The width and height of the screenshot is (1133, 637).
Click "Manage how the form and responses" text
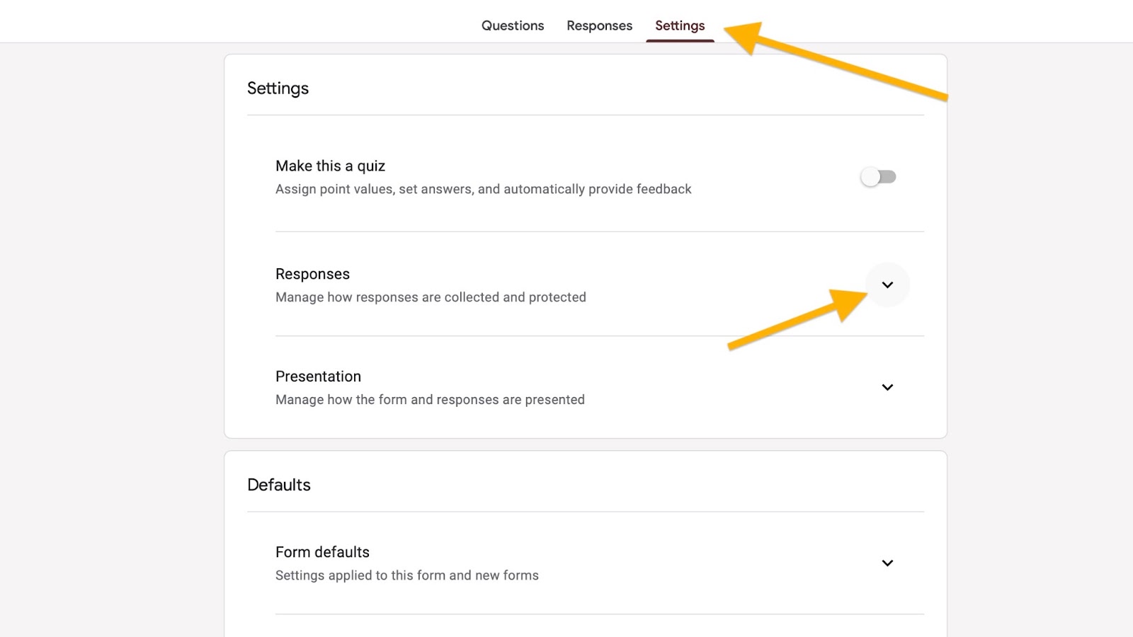tap(430, 400)
